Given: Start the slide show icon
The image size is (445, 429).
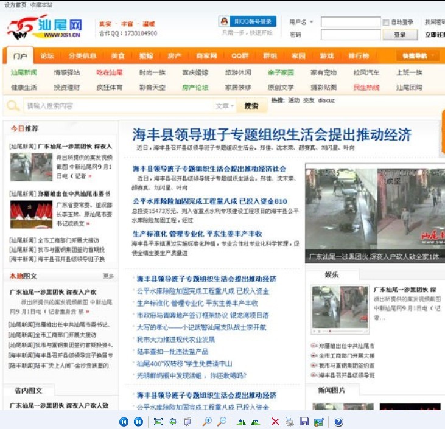Looking at the screenshot, I should tap(187, 422).
